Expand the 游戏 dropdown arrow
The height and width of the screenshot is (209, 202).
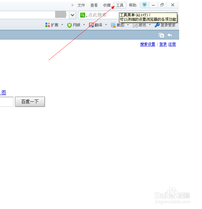(x=150, y=25)
